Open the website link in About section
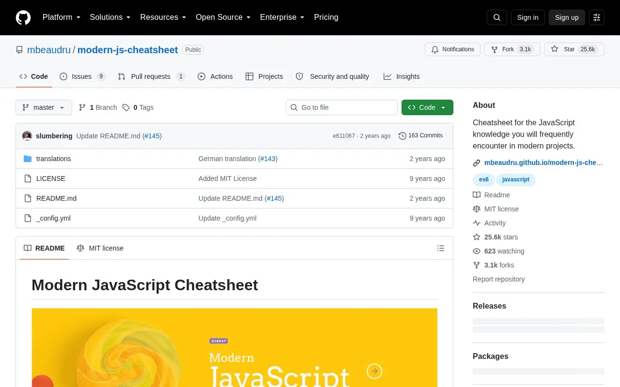 coord(543,163)
